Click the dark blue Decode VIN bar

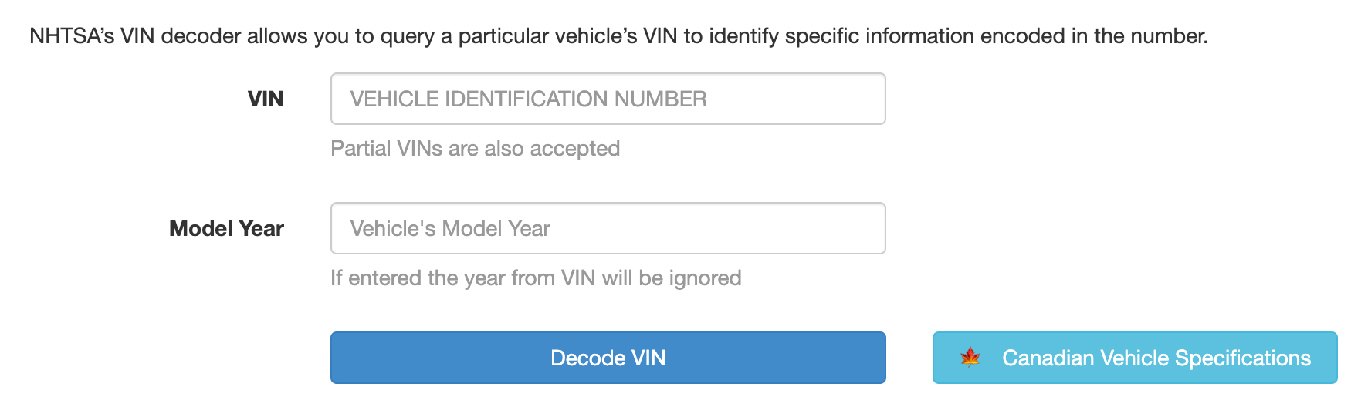[608, 358]
